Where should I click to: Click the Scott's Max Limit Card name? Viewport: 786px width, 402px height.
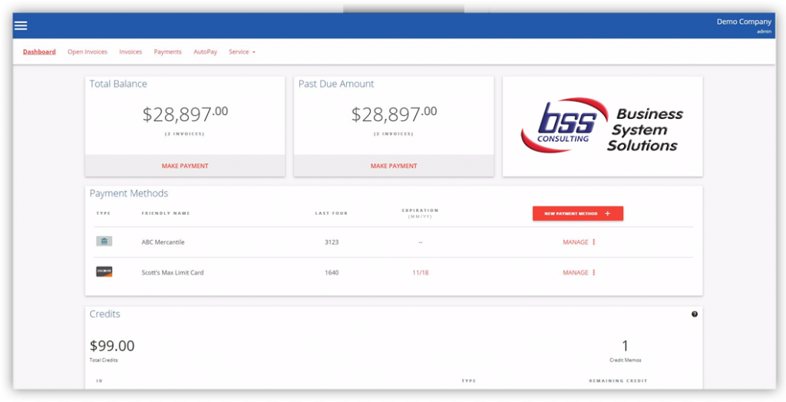tap(173, 272)
